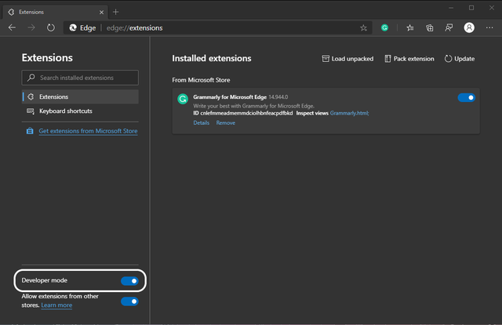
Task: Open a new tab with plus button
Action: tap(116, 12)
